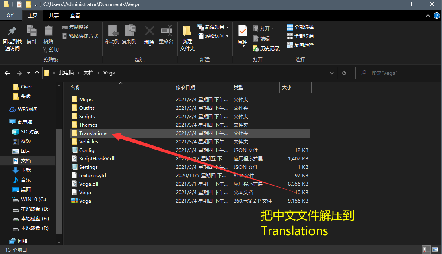Image resolution: width=442 pixels, height=254 pixels.
Task: Go back with the left arrow
Action: click(x=7, y=73)
